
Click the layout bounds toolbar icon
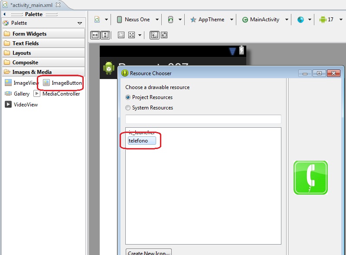pos(154,35)
